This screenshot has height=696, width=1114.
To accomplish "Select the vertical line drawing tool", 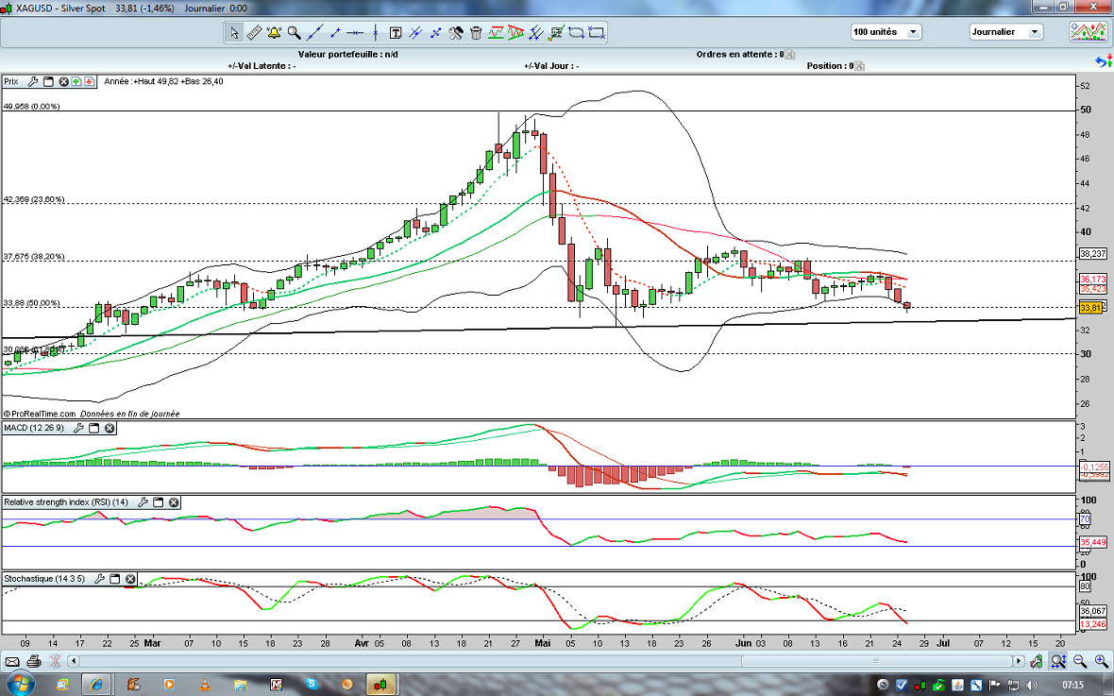I will click(x=375, y=33).
